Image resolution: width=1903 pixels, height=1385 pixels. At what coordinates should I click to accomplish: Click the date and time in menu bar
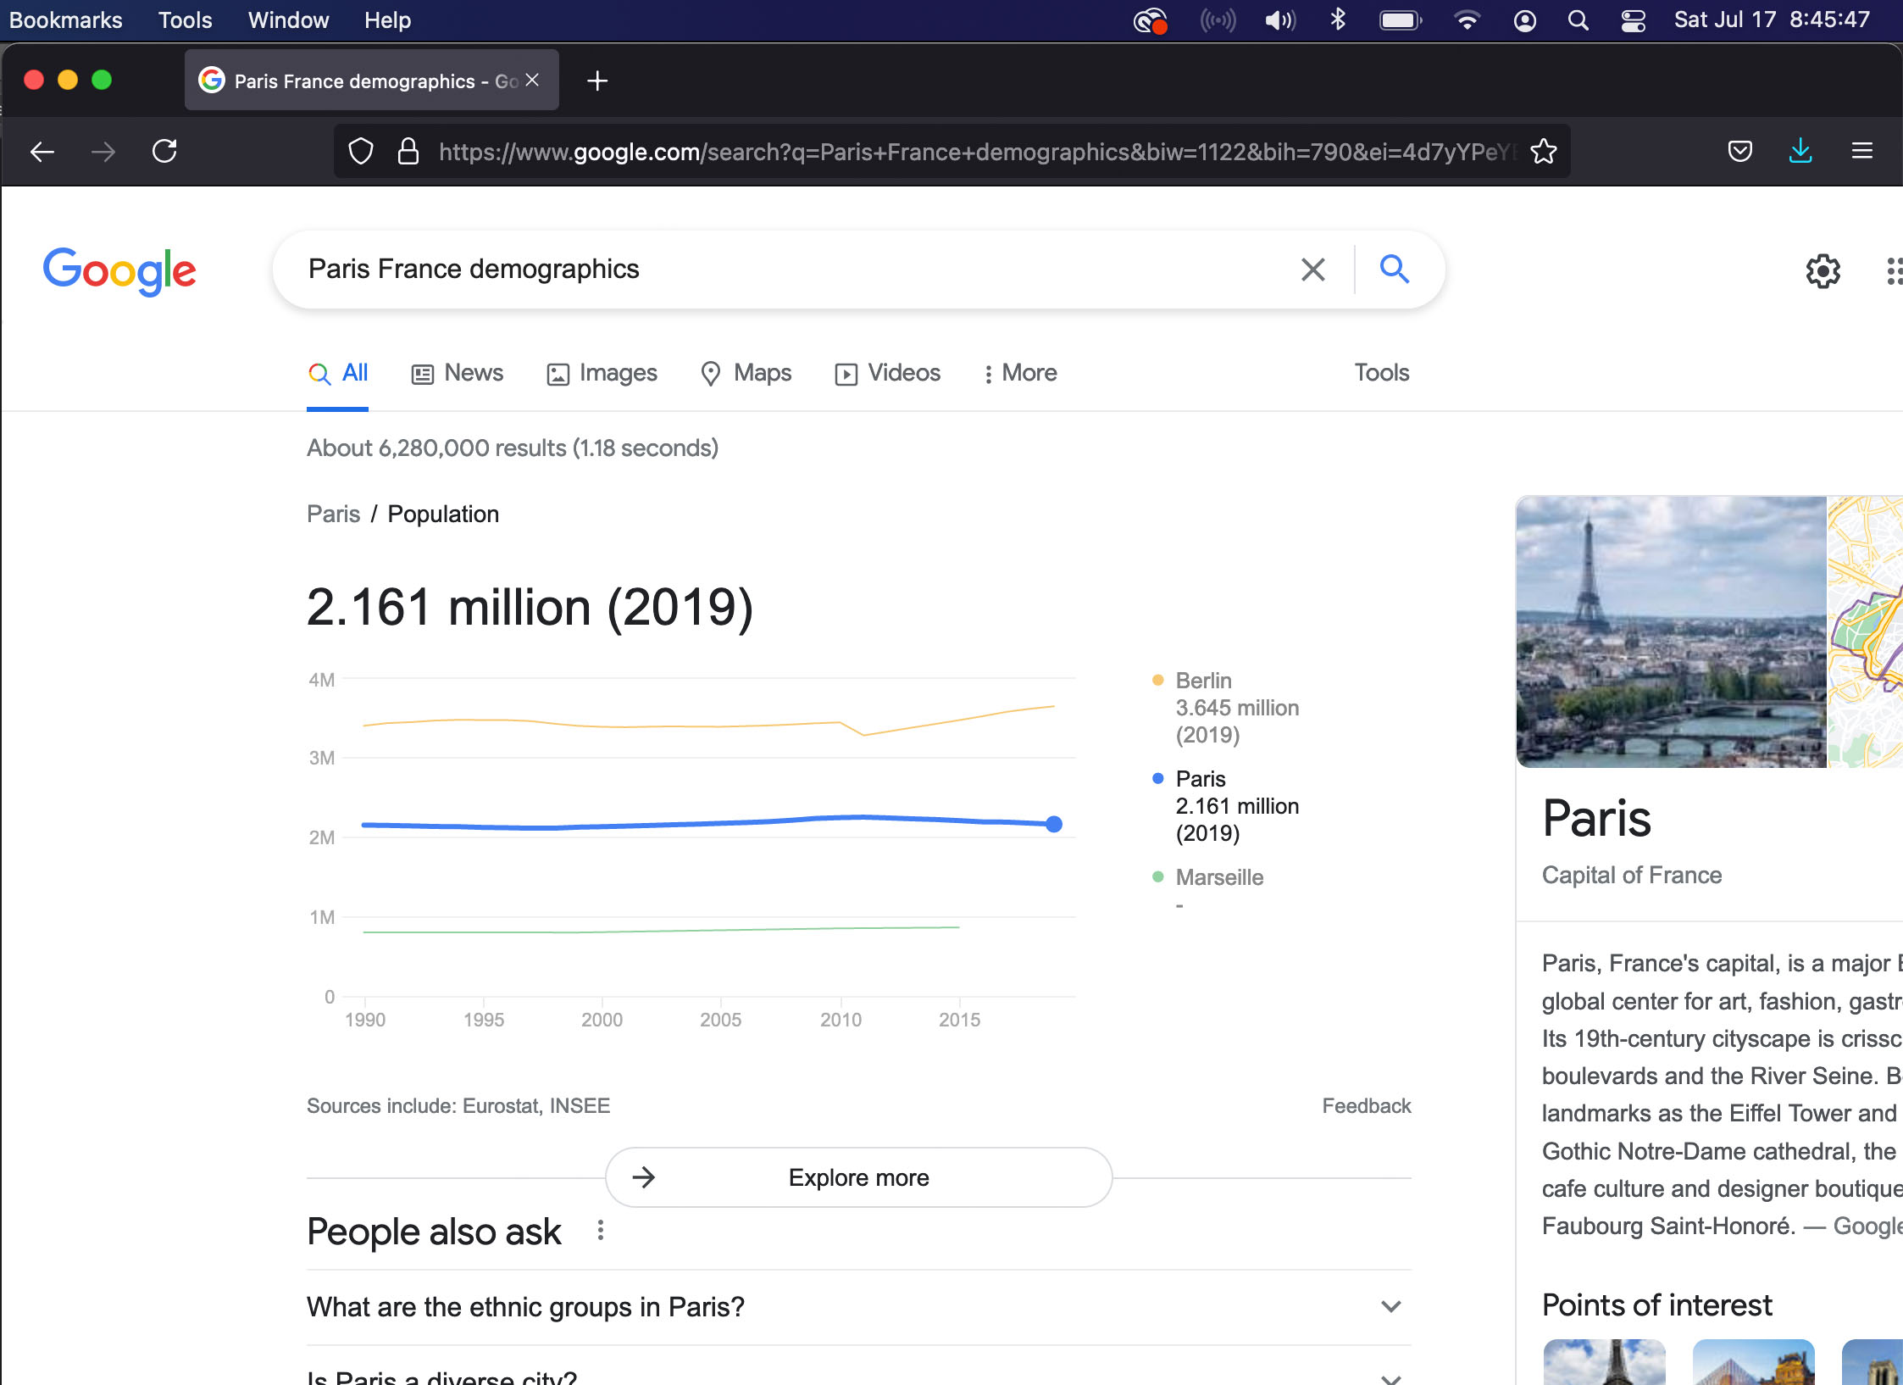point(1772,20)
